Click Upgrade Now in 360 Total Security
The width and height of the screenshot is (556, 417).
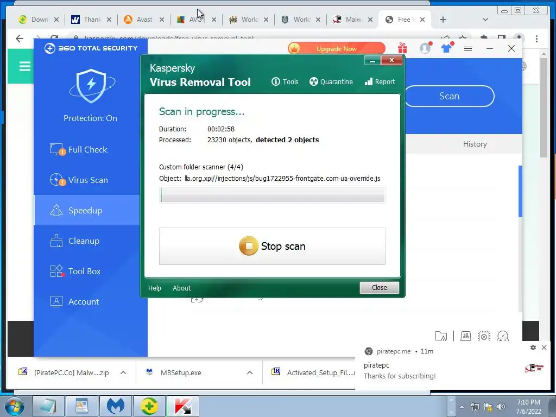[x=337, y=48]
